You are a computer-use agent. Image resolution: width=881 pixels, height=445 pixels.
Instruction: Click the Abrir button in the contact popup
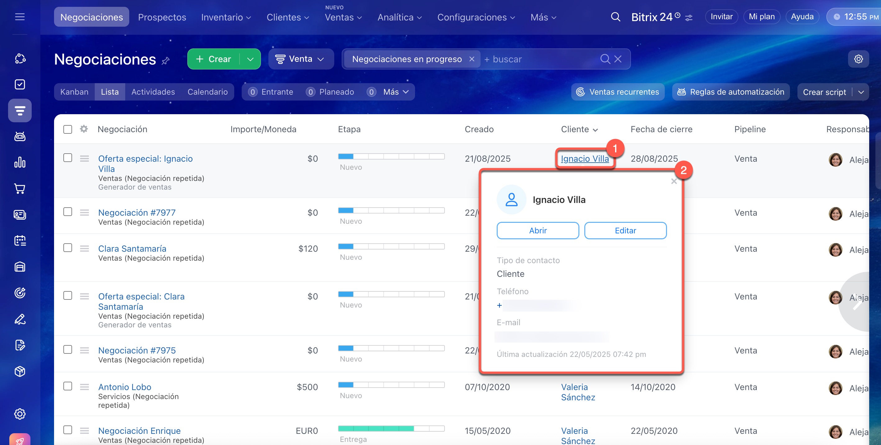click(537, 231)
